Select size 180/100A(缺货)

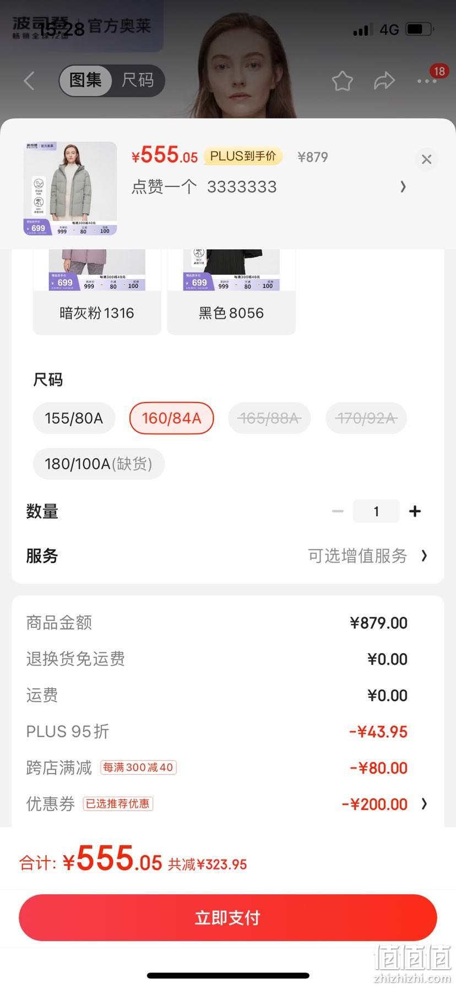point(99,464)
